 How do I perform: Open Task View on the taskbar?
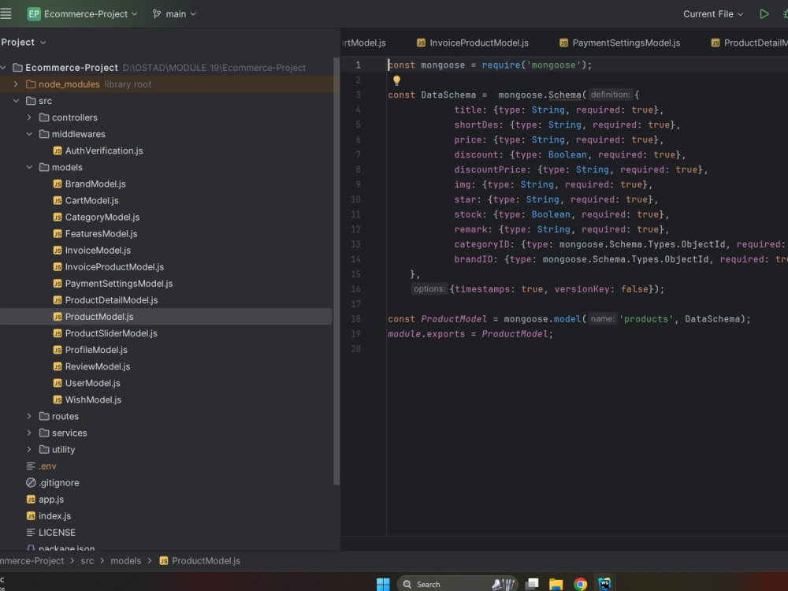(x=532, y=584)
